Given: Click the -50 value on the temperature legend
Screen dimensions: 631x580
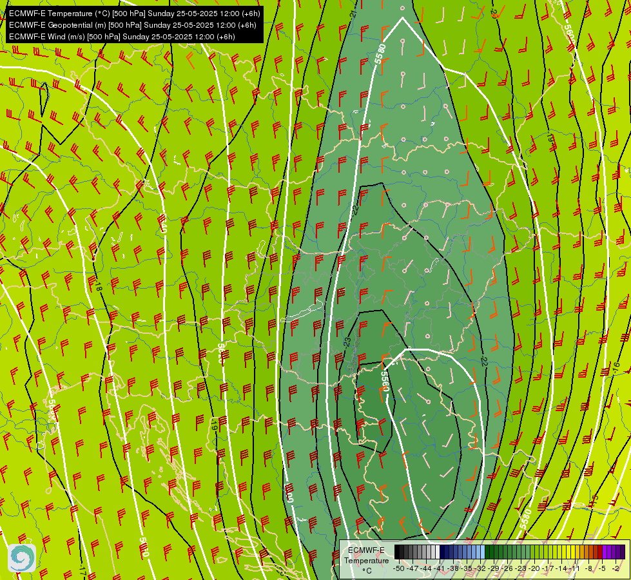Looking at the screenshot, I should click(399, 568).
